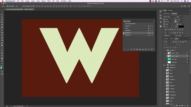Open the font family dropdown
The image size is (191, 107).
169,17
